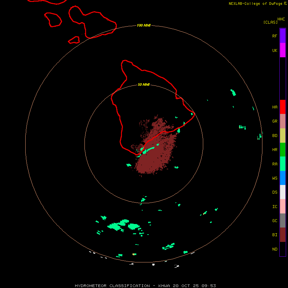Pick the HR dark green legend swatch

[x=283, y=150]
